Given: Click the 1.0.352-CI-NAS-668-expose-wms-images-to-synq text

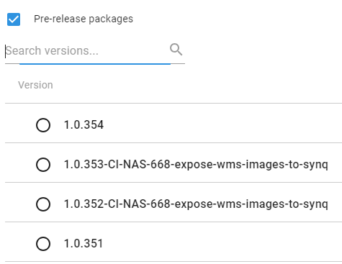Looking at the screenshot, I should [196, 204].
